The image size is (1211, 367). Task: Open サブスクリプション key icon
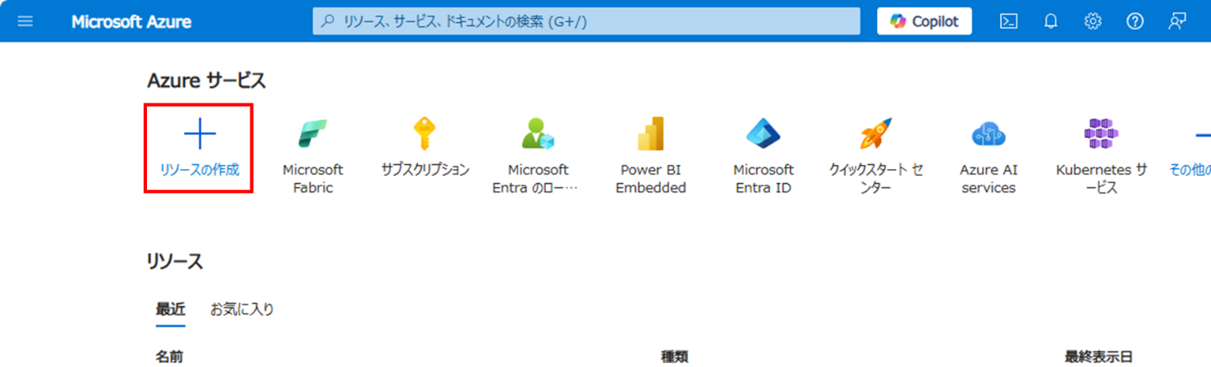click(x=424, y=133)
